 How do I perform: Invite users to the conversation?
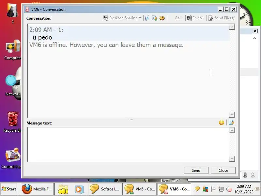[195, 18]
